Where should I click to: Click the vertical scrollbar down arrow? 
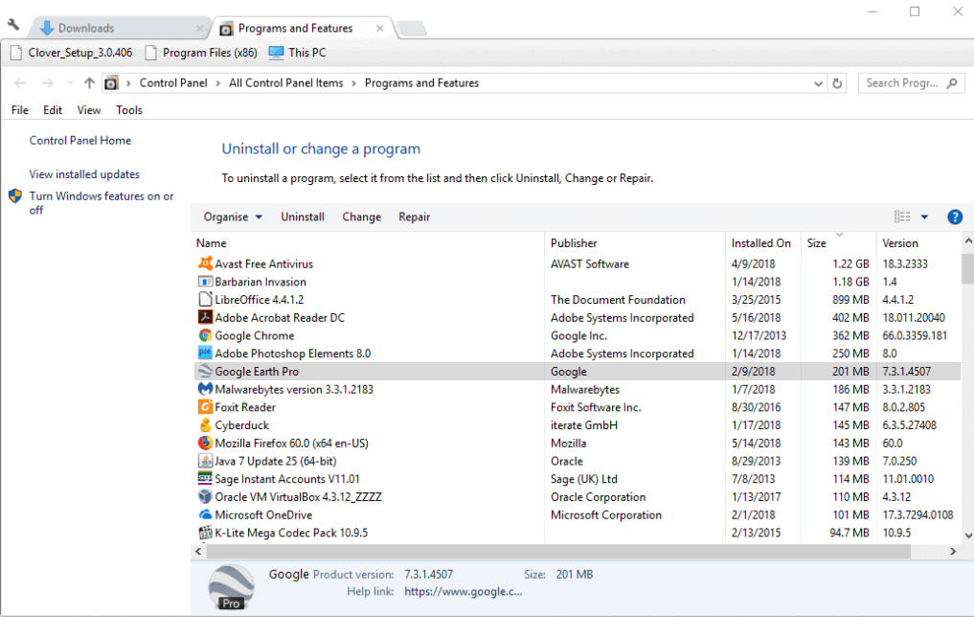tap(968, 535)
